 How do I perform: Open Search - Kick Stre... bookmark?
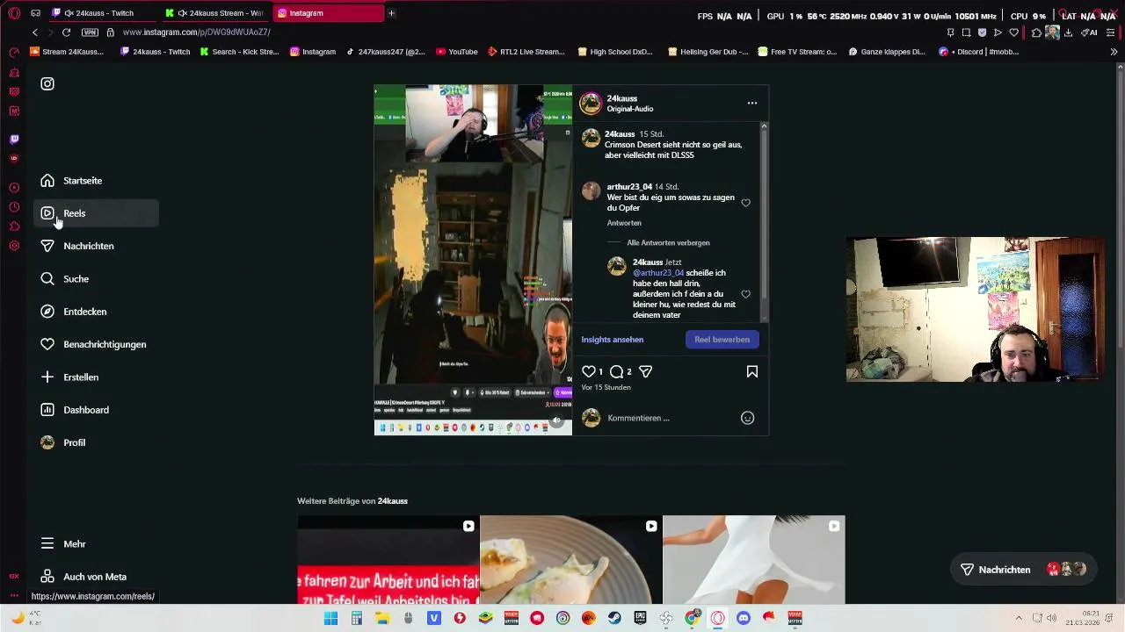(x=240, y=52)
